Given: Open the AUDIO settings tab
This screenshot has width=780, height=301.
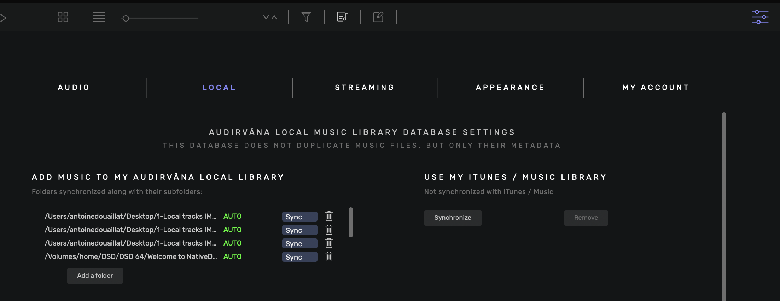Looking at the screenshot, I should click(x=74, y=88).
